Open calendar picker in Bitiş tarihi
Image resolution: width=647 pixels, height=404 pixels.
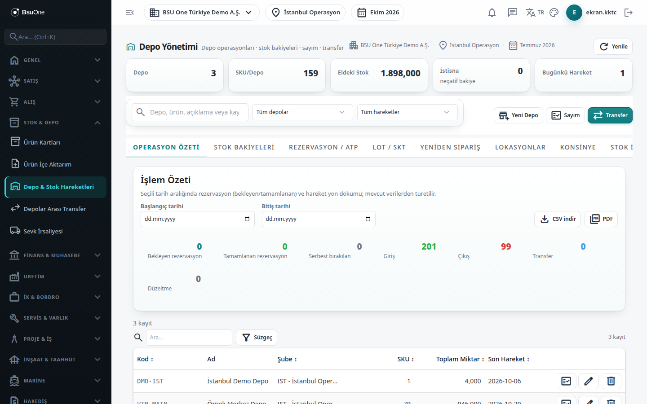[x=368, y=219]
